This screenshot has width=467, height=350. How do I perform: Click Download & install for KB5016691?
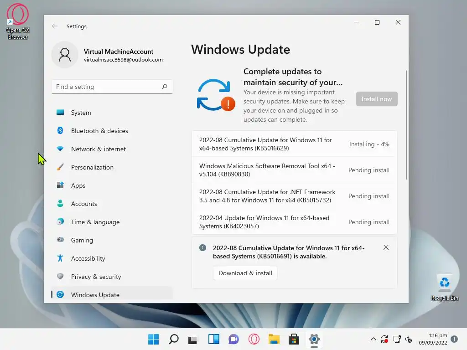[x=245, y=273]
